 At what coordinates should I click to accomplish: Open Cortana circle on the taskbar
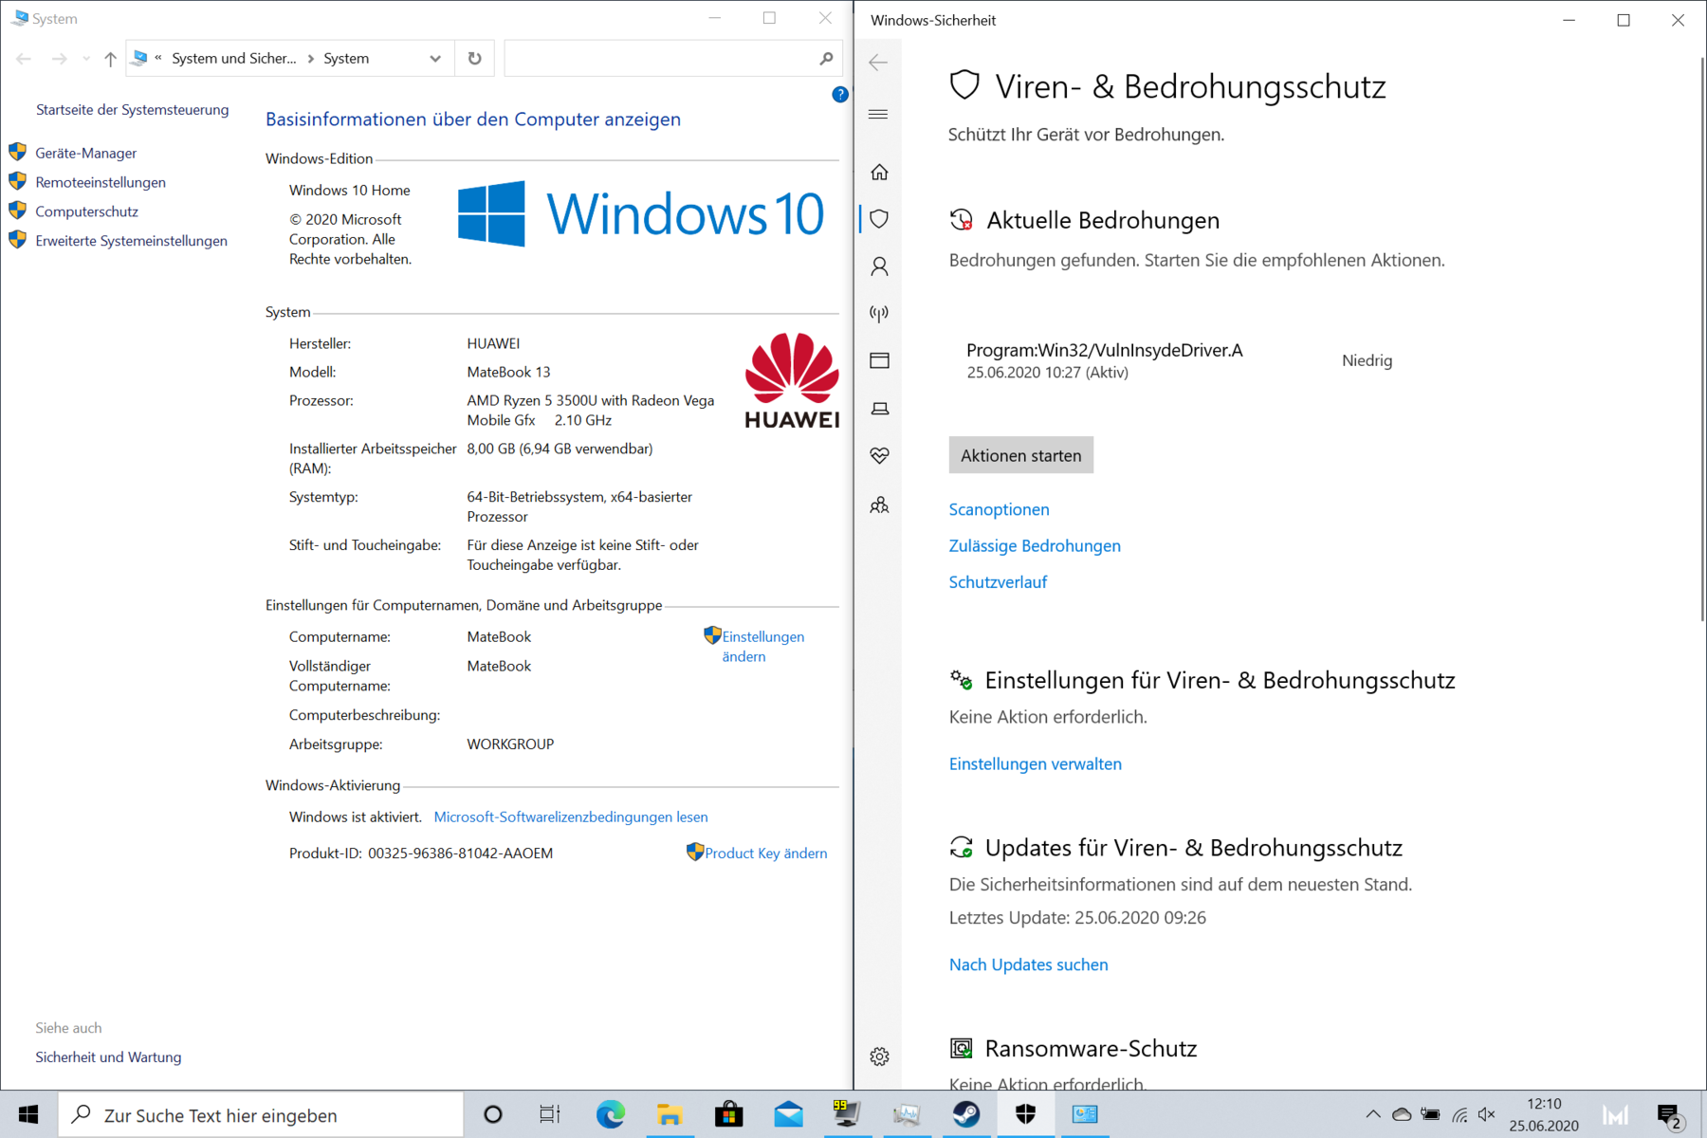492,1114
